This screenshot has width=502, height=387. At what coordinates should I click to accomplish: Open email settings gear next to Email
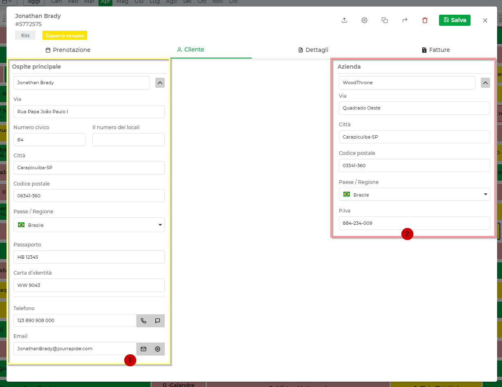pyautogui.click(x=157, y=349)
